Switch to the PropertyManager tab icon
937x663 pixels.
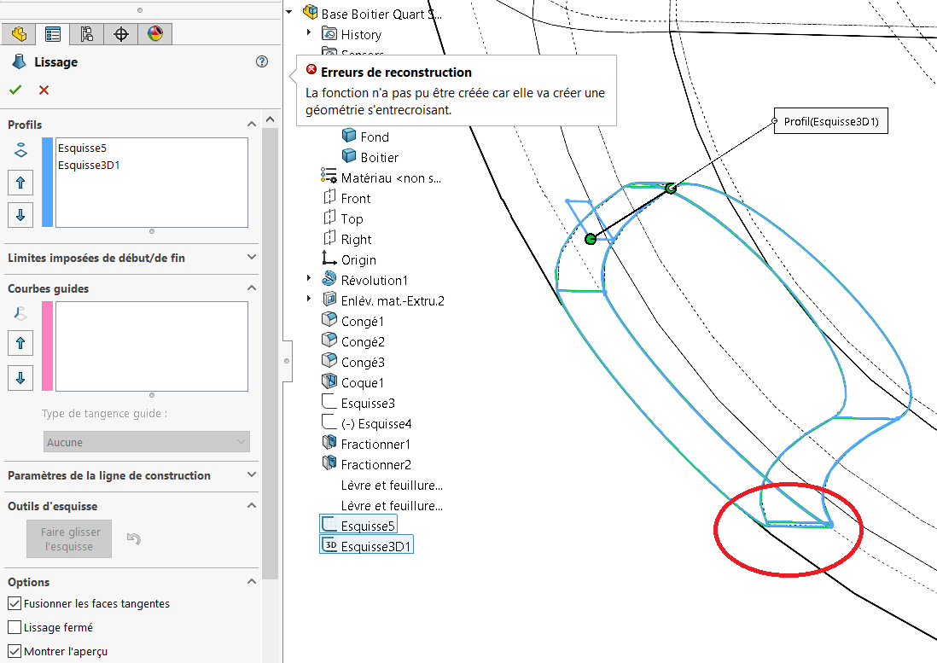tap(53, 34)
